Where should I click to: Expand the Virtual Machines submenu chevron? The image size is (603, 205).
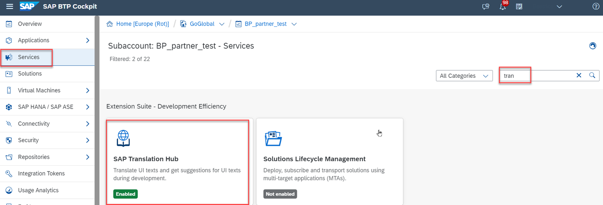click(x=88, y=90)
